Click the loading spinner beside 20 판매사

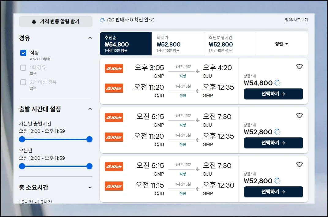click(x=102, y=20)
